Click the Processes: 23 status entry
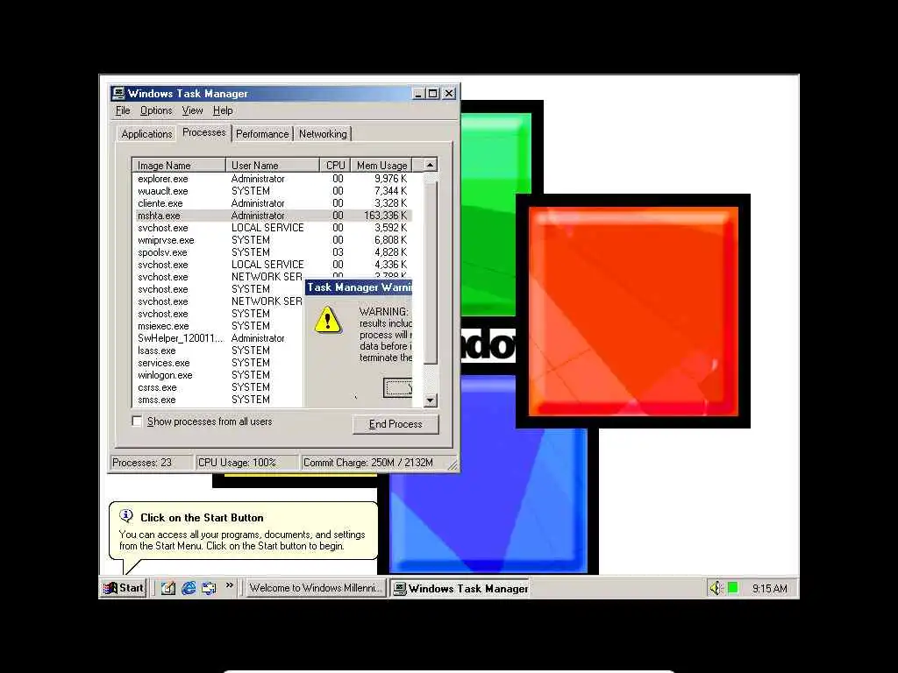 (150, 463)
